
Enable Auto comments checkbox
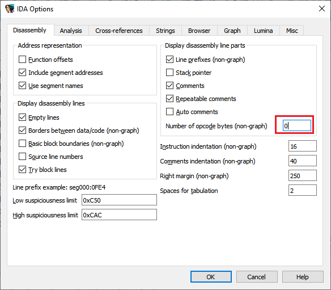[x=169, y=112]
